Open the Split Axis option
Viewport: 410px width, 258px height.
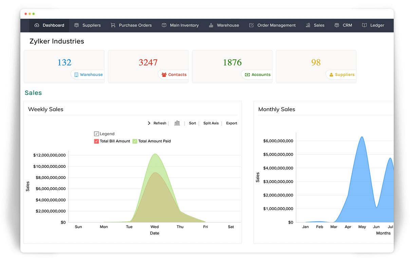(211, 123)
